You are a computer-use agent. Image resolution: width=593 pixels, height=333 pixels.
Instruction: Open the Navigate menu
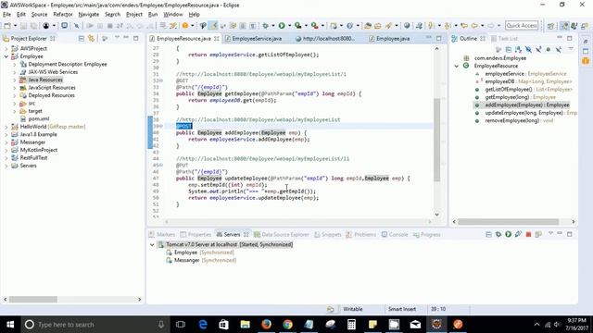click(x=89, y=15)
